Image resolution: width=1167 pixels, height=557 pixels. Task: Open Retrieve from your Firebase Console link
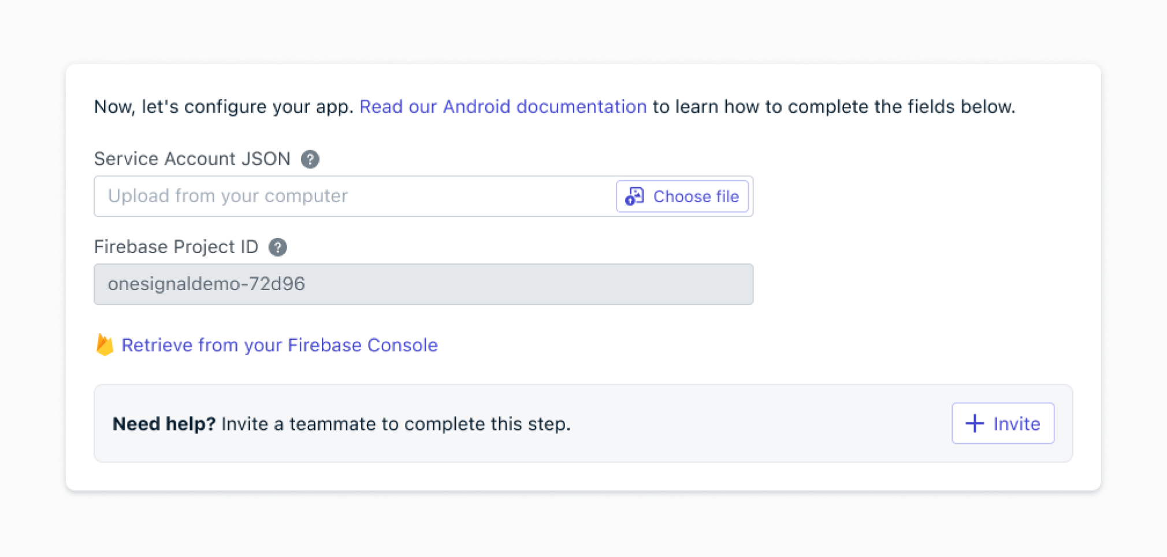click(x=280, y=345)
